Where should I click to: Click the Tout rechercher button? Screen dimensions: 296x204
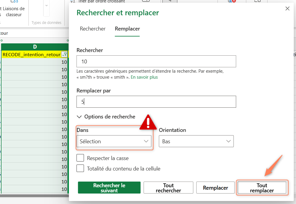(x=168, y=188)
